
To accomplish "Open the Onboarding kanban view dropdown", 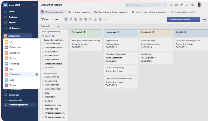I will pos(48,26).
